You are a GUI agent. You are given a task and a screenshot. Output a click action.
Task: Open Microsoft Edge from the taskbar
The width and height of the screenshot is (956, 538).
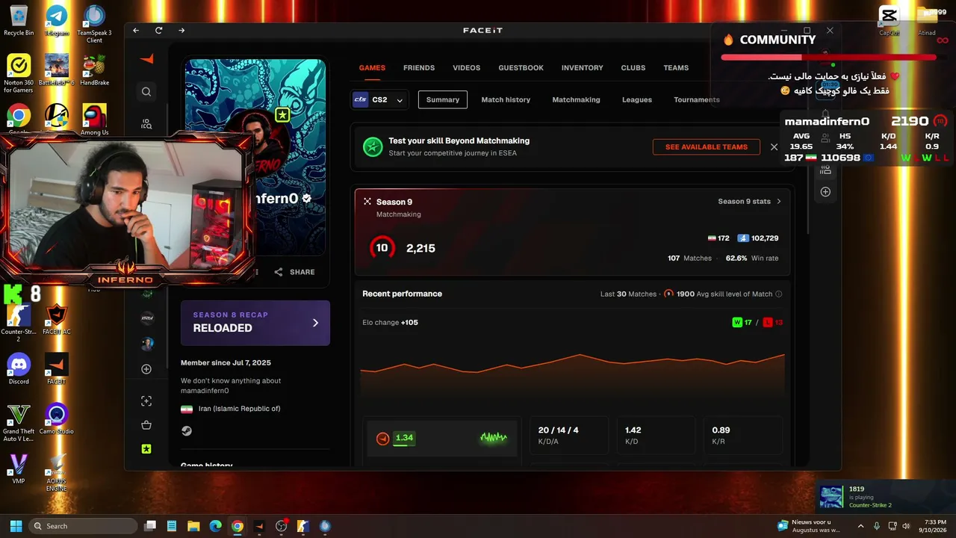(x=215, y=526)
